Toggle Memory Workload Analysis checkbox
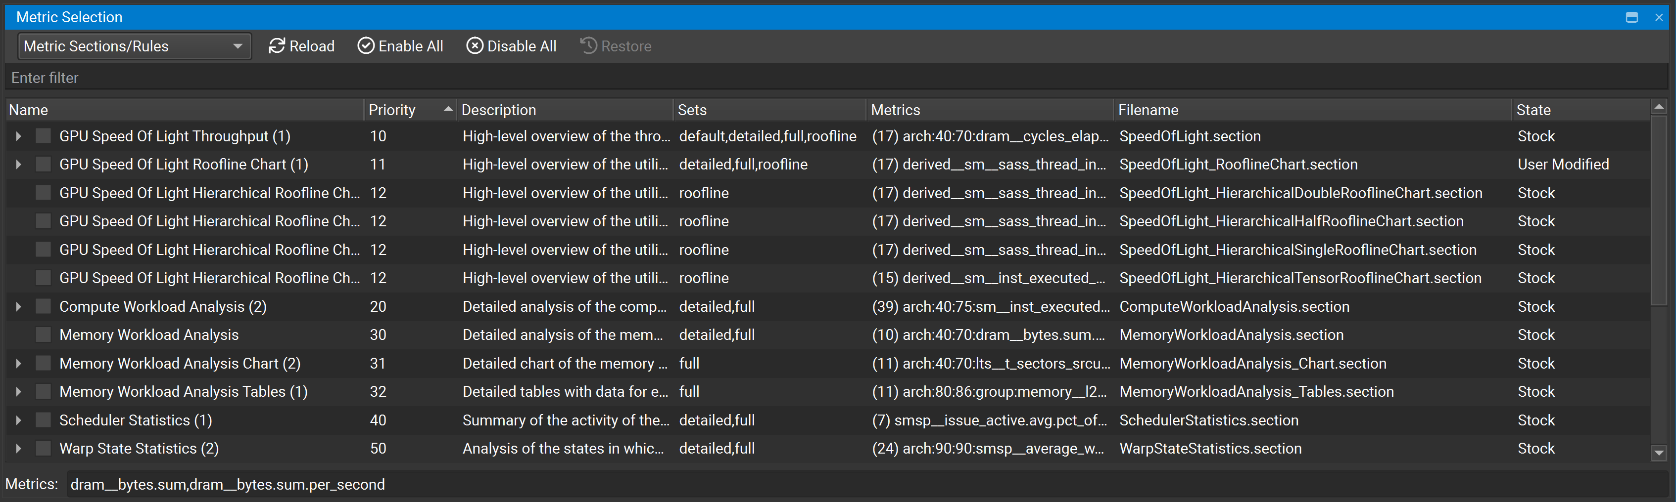 click(43, 335)
